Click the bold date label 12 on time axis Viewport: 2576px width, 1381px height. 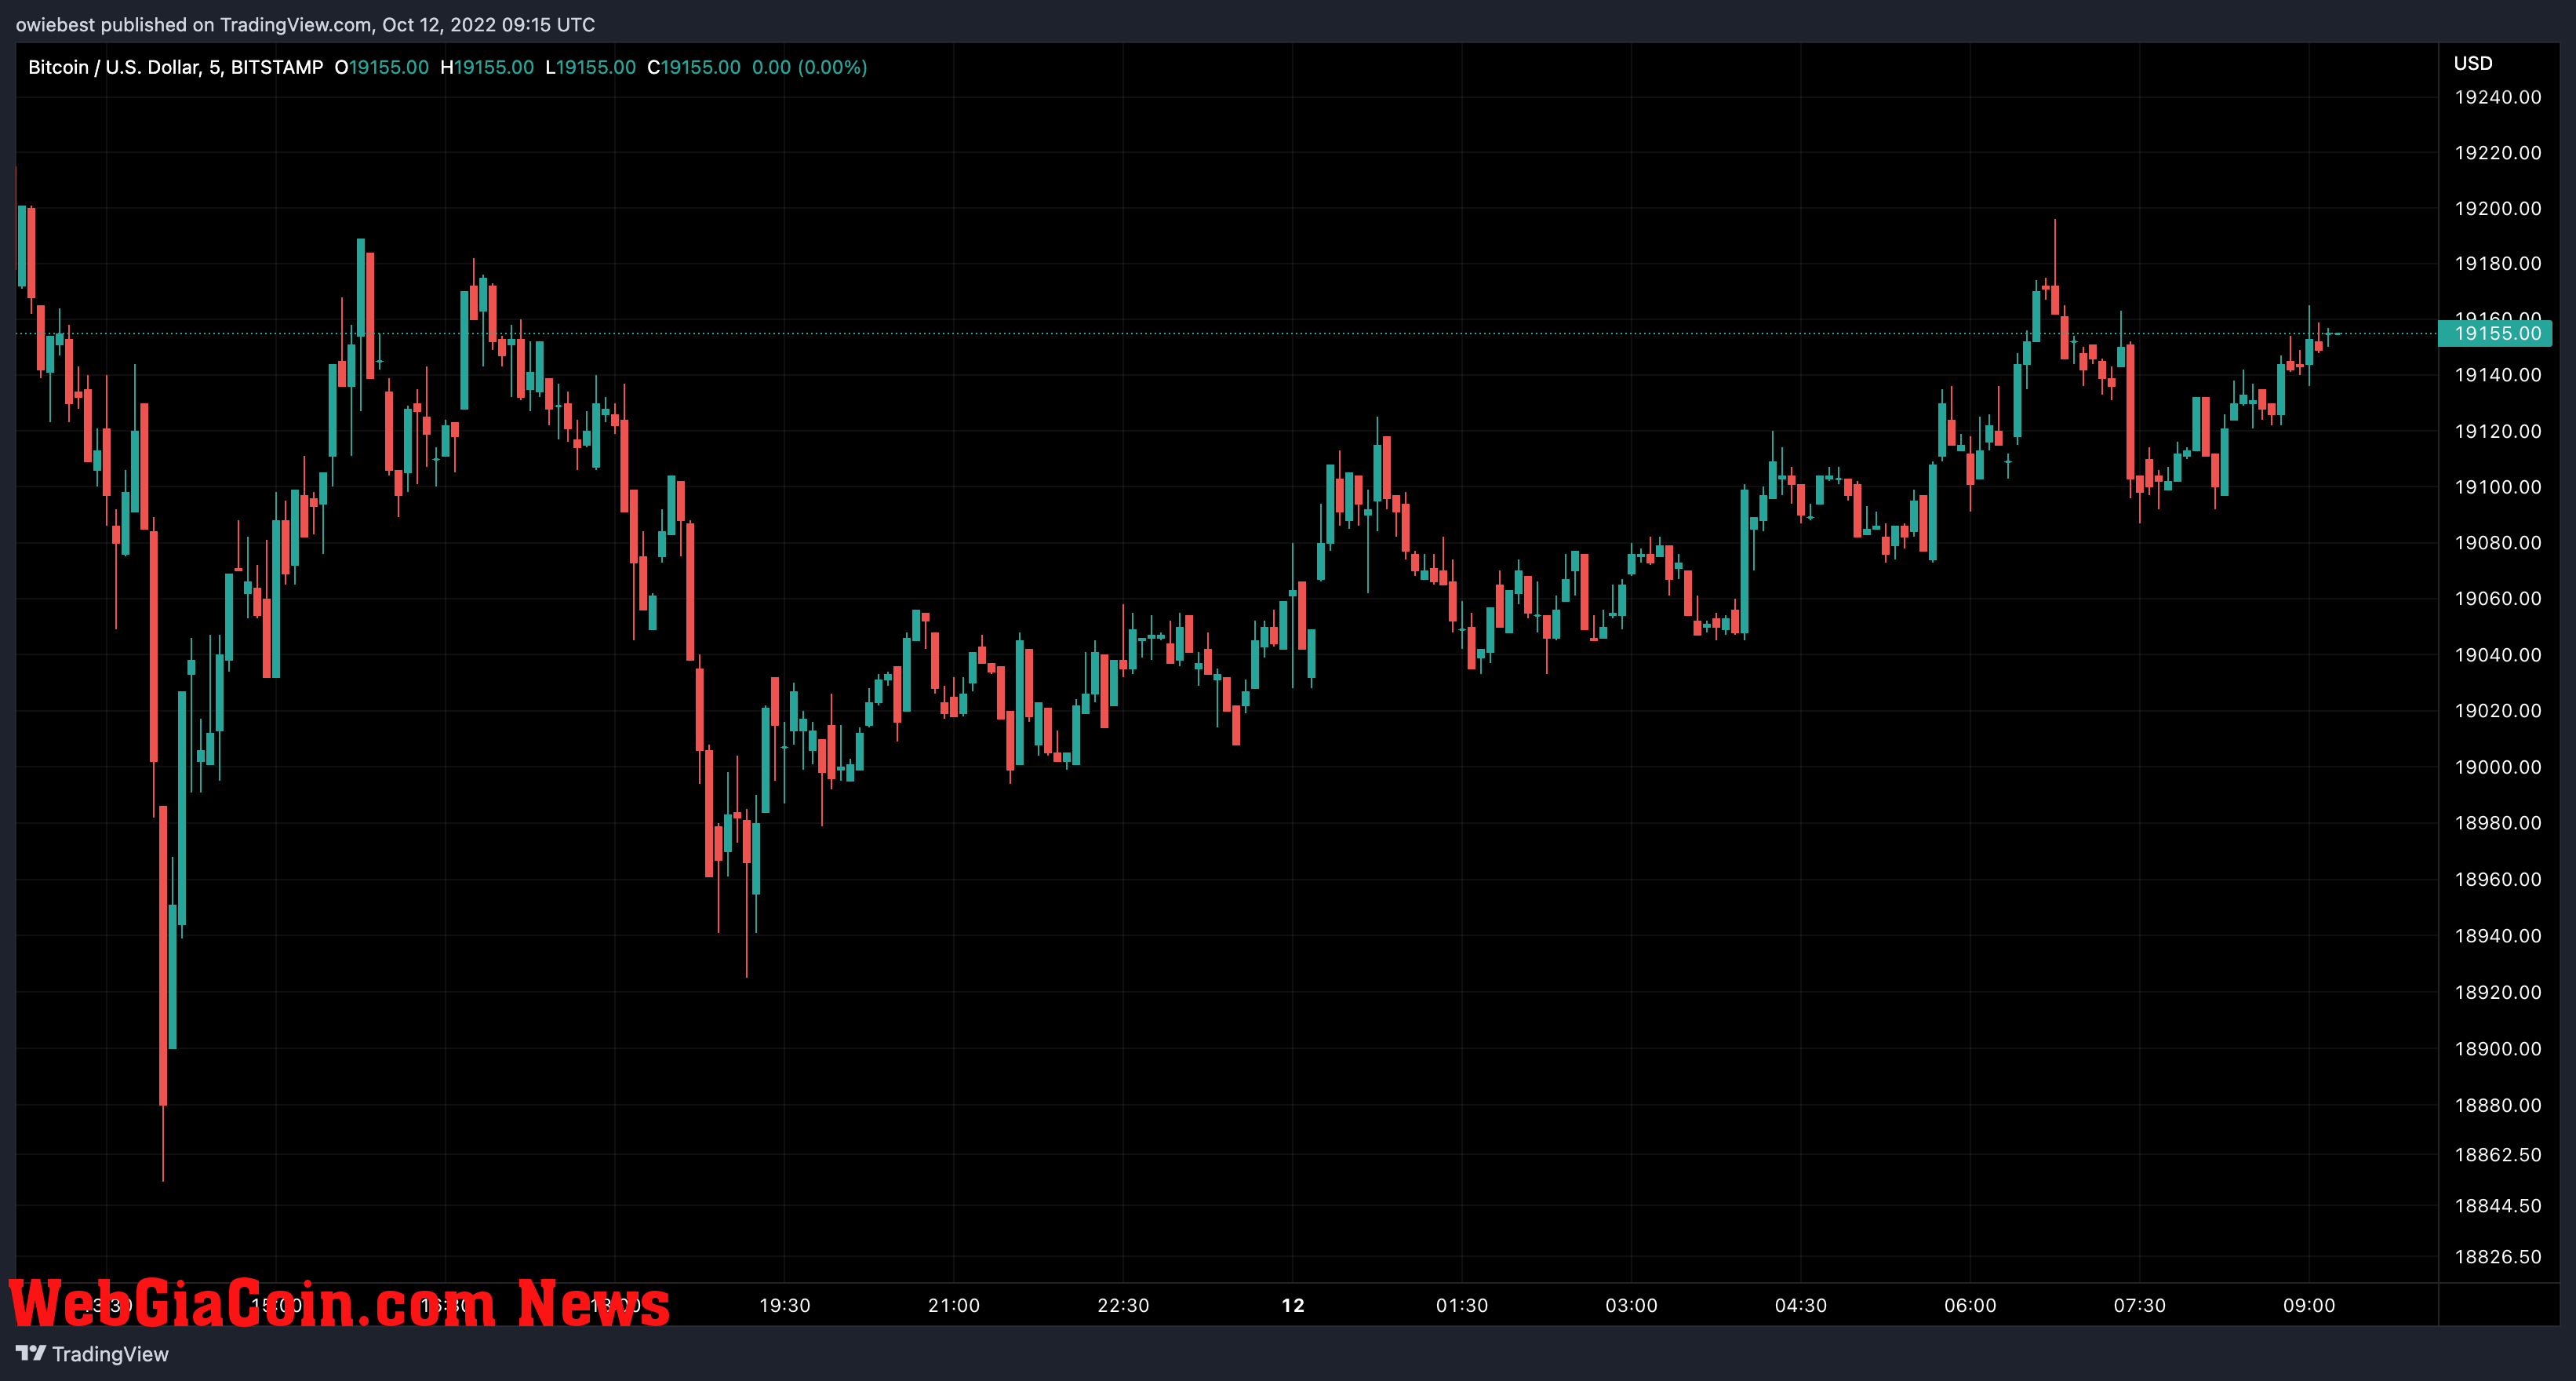pyautogui.click(x=1292, y=1305)
